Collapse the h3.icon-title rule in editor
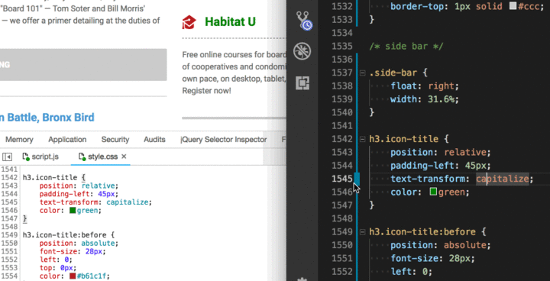This screenshot has height=281, width=550. click(x=362, y=139)
